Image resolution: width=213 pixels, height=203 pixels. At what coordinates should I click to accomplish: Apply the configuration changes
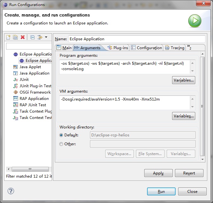point(158,173)
